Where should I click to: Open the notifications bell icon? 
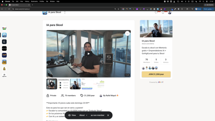click(163, 13)
